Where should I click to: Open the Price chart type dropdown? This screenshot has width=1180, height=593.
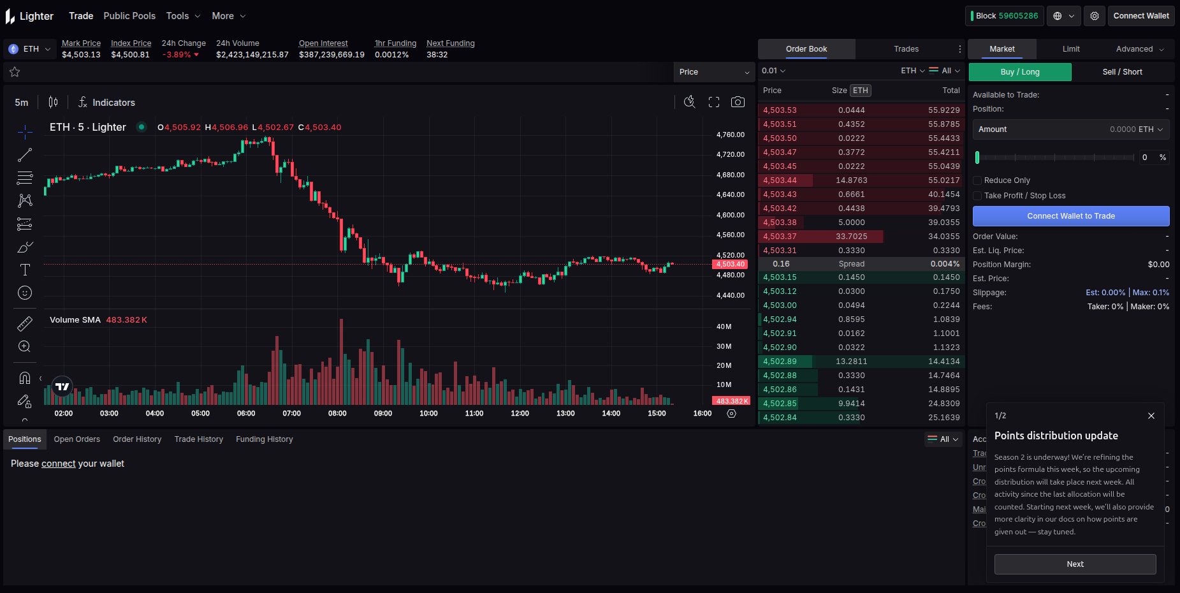click(715, 72)
